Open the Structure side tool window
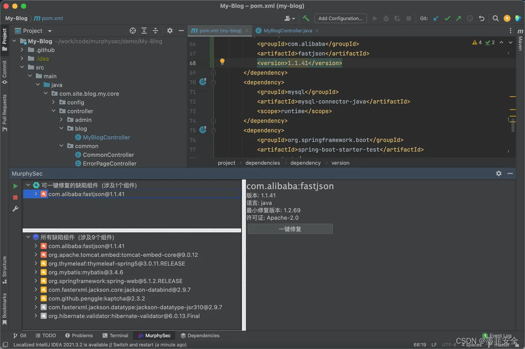This screenshot has height=349, width=525. (x=5, y=270)
